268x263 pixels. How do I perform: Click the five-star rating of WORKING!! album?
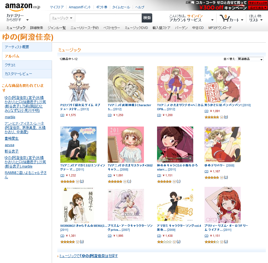coord(68,242)
